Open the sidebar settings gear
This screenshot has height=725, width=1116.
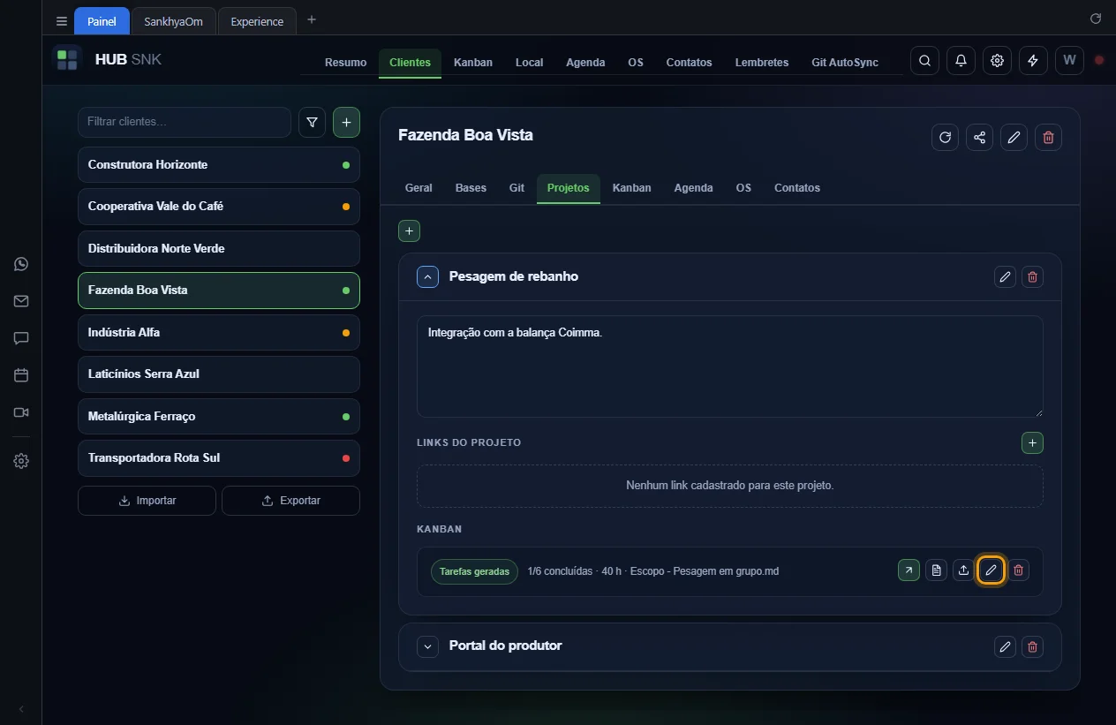point(21,461)
